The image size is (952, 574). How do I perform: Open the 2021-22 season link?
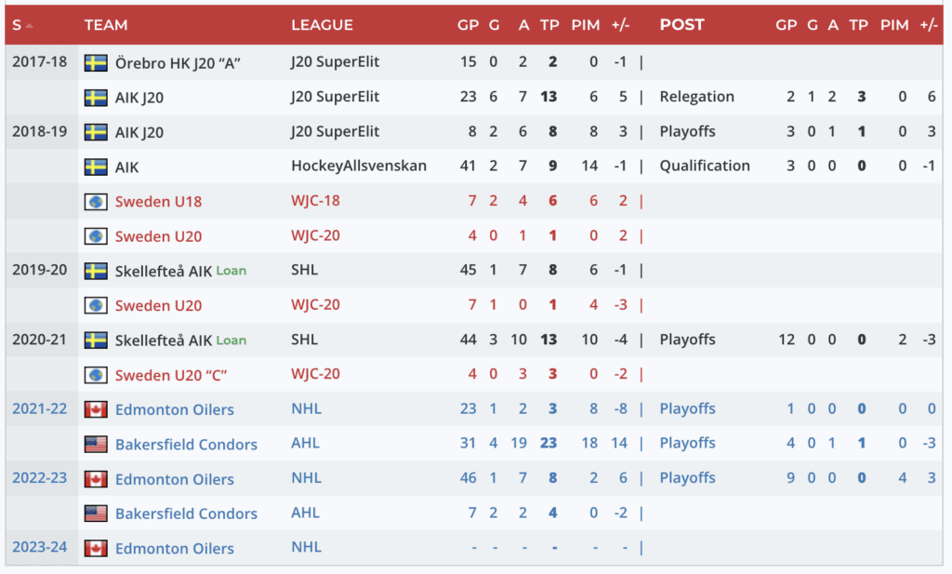[40, 408]
